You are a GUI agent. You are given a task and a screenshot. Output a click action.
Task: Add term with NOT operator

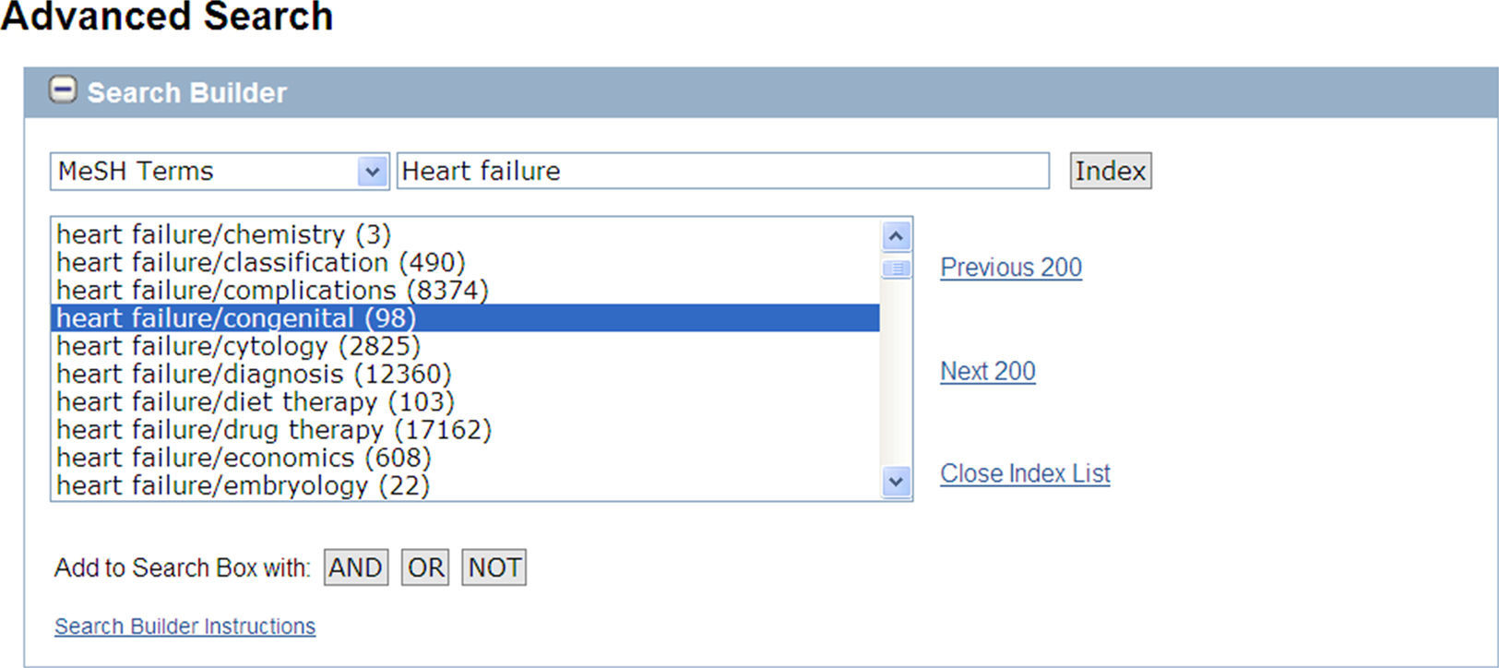[494, 567]
